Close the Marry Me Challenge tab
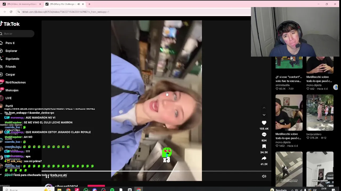Viewport: 341px width, 191px height. tap(83, 4)
